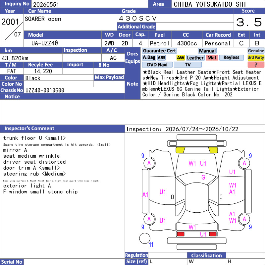Select the yellow AW badge

click(181, 58)
